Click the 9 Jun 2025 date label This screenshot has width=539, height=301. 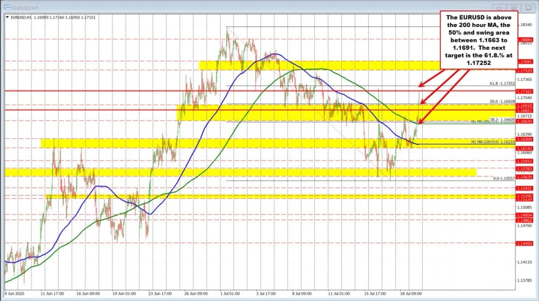click(15, 294)
